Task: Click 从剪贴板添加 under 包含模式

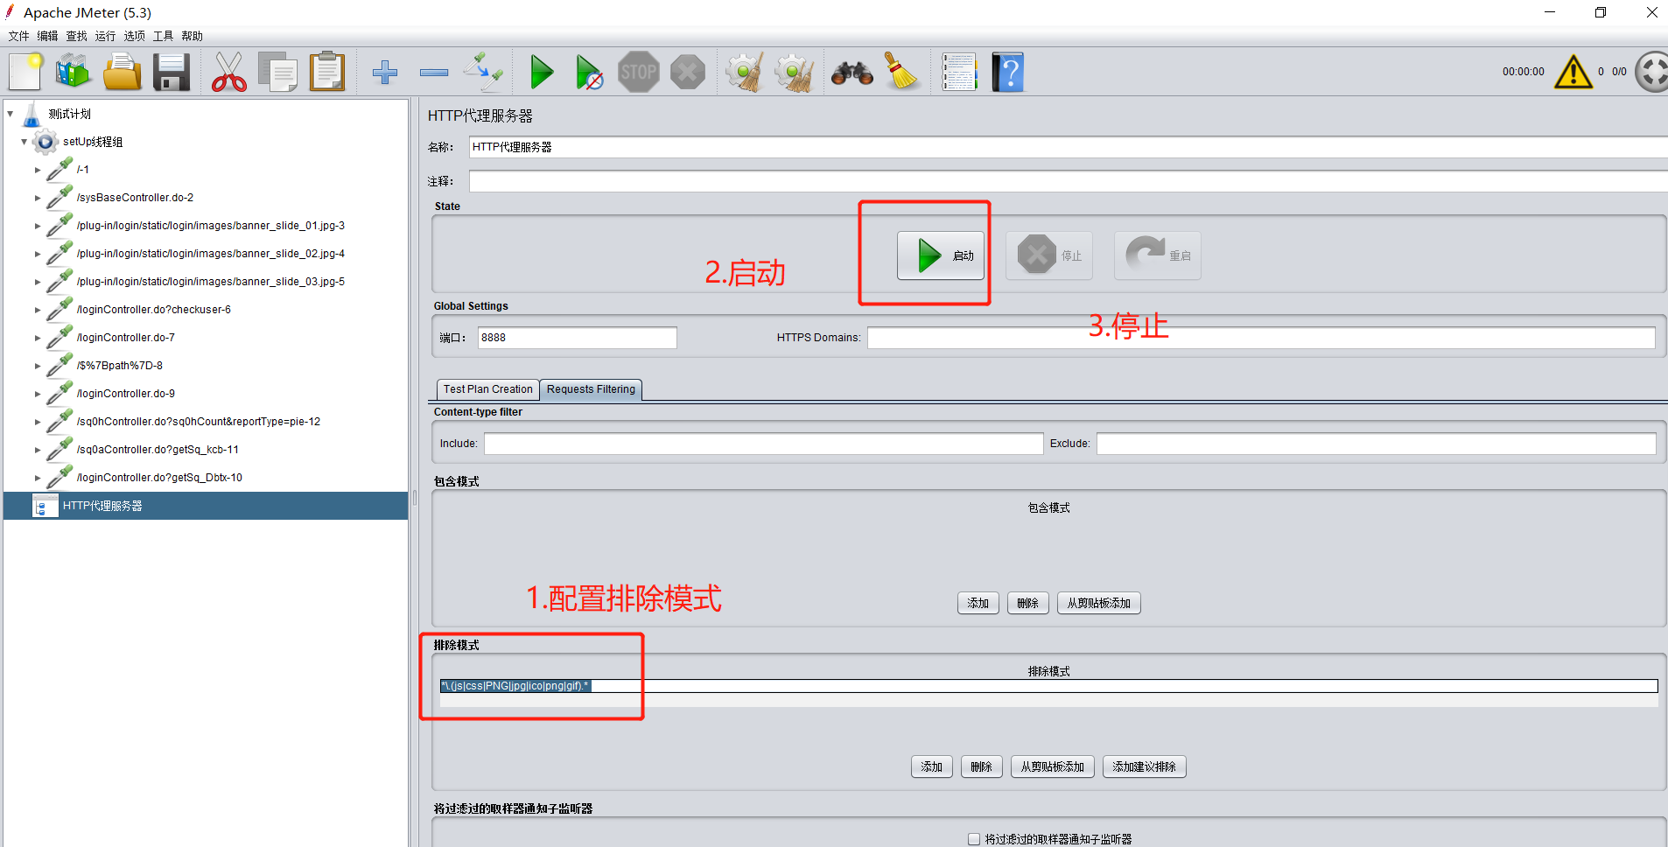Action: click(1099, 603)
